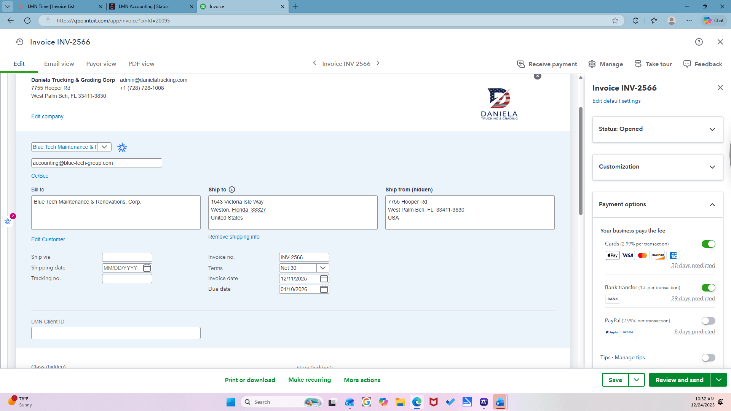Open Microsoft Word from the taskbar
Viewport: 731px width, 411px height.
[x=500, y=402]
